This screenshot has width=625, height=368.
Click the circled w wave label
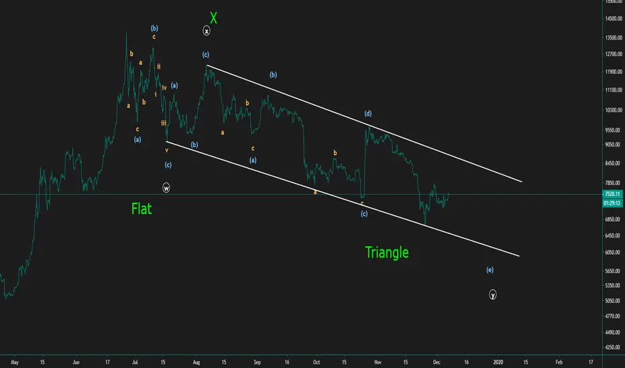coord(166,188)
